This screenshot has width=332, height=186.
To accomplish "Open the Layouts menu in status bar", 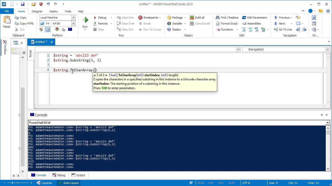I will click(44, 183).
